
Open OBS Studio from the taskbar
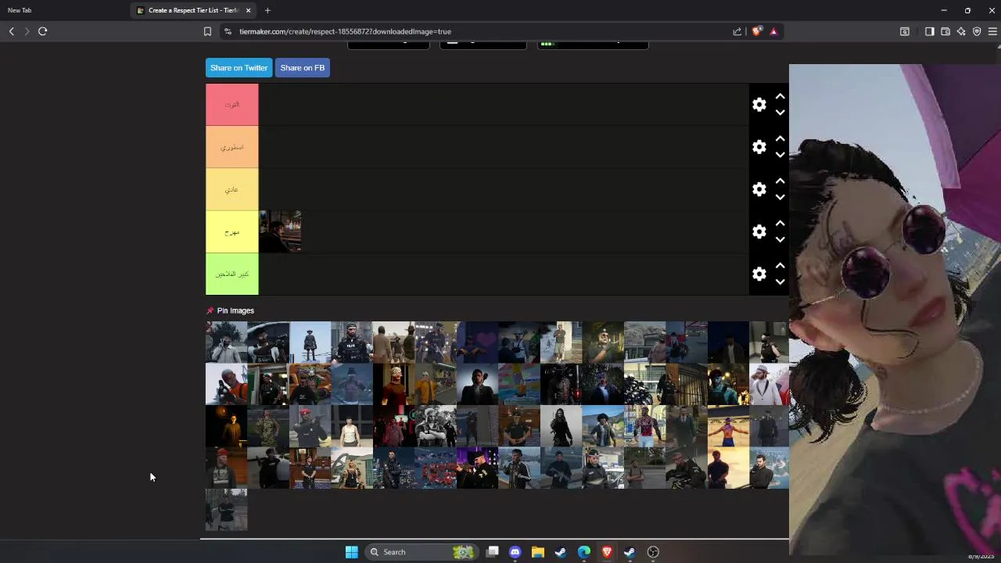(x=653, y=552)
